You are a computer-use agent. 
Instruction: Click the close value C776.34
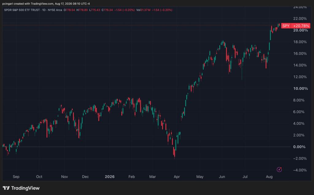(x=107, y=10)
